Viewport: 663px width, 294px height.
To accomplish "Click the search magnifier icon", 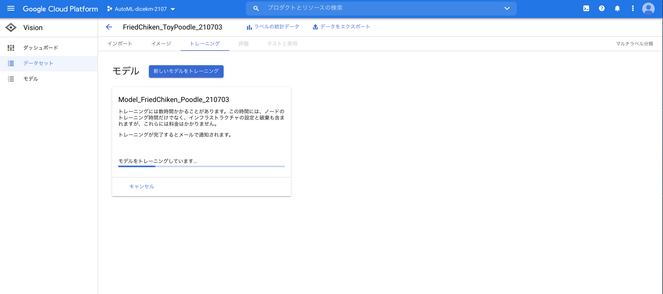I will [256, 9].
